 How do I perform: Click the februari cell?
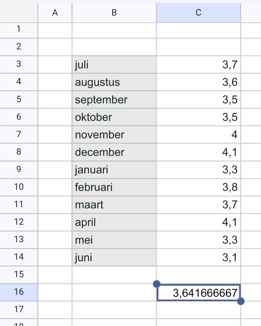click(114, 187)
